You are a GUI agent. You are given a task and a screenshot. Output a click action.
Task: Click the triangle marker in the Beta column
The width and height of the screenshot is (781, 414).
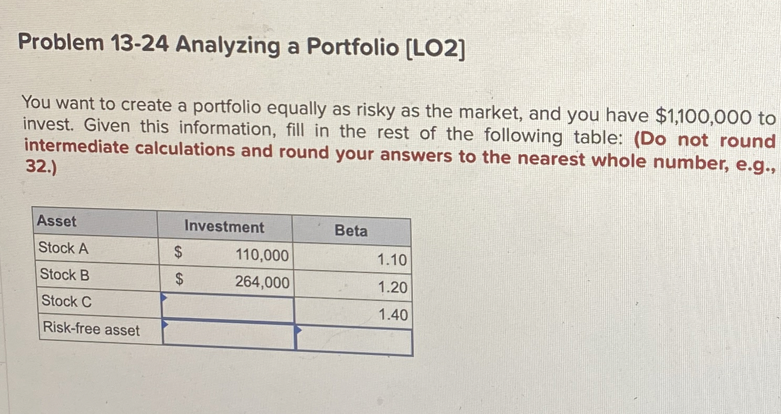299,331
